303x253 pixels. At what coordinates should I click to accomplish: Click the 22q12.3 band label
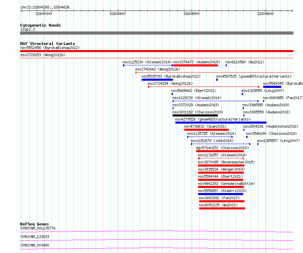point(28,29)
